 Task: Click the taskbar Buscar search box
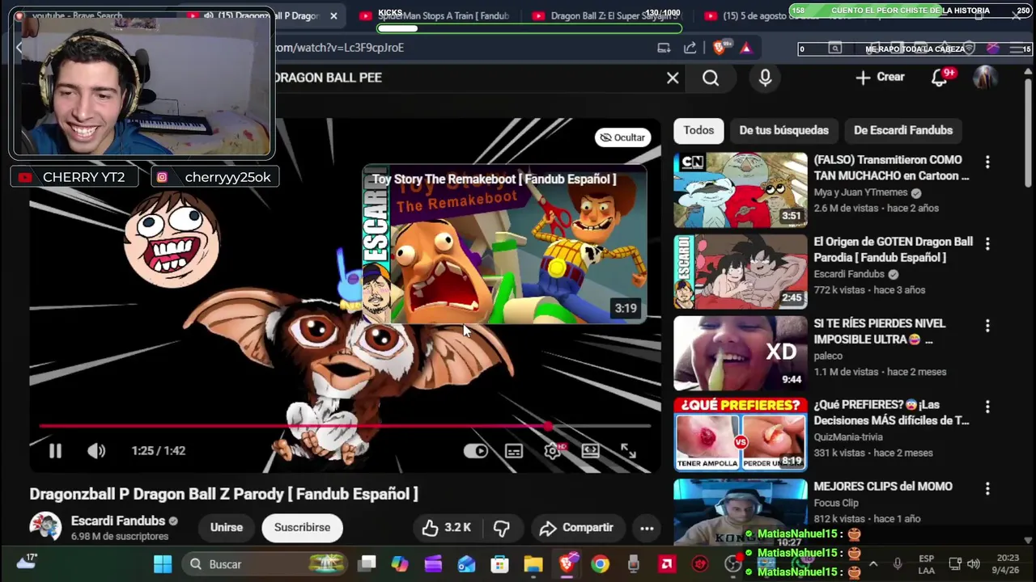tap(265, 564)
